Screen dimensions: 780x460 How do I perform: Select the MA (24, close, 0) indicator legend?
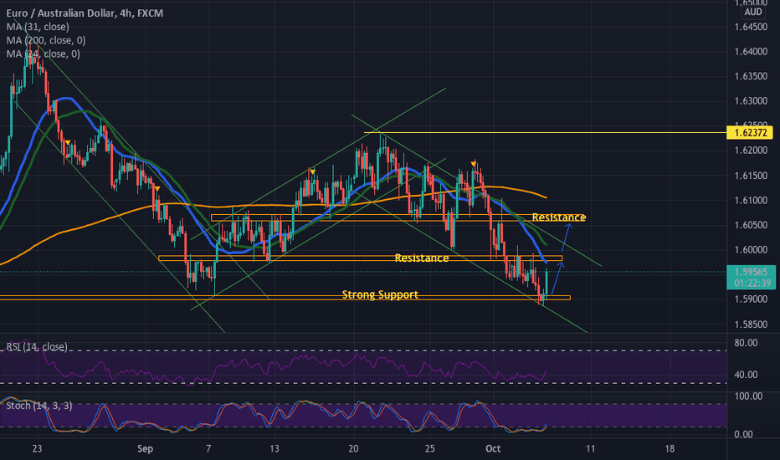point(44,54)
